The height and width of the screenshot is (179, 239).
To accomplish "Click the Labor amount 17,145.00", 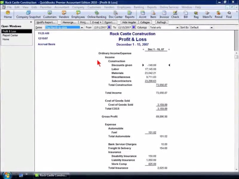I will click(150, 69).
